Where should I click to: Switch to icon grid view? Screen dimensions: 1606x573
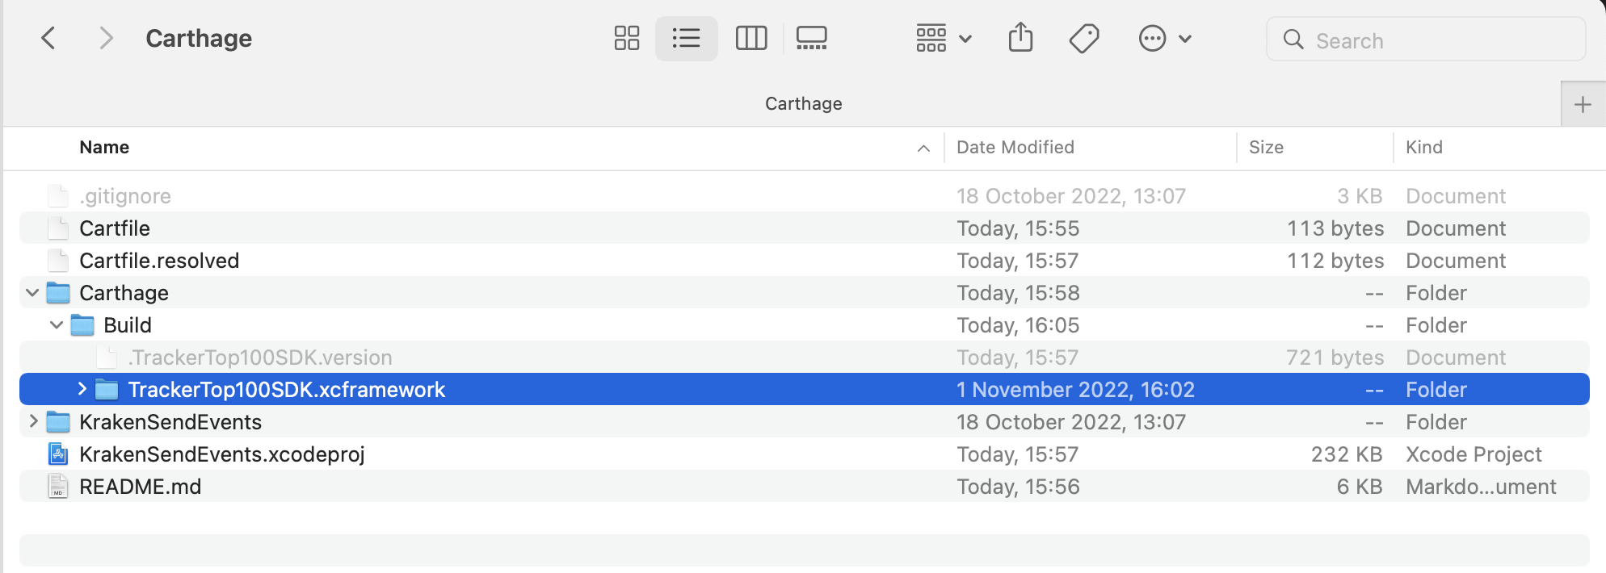coord(626,39)
